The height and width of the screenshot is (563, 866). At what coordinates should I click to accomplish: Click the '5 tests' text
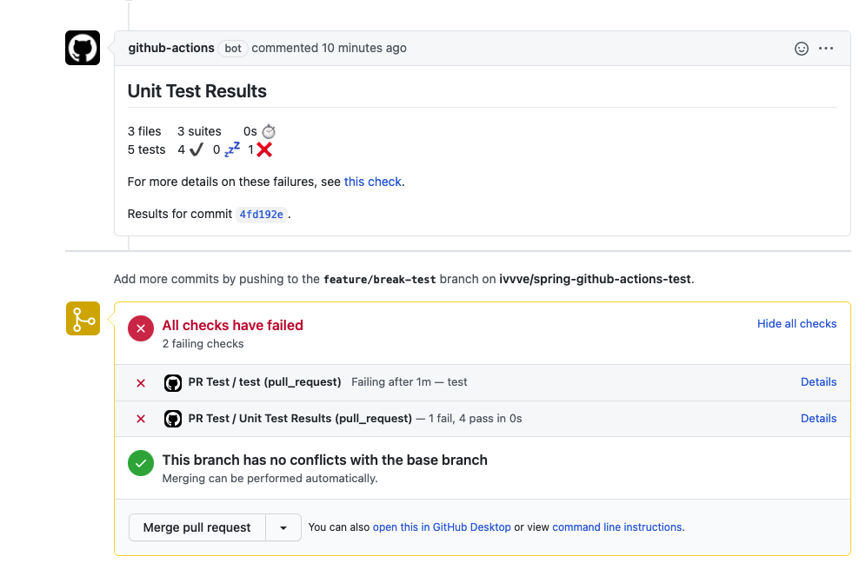pos(146,149)
